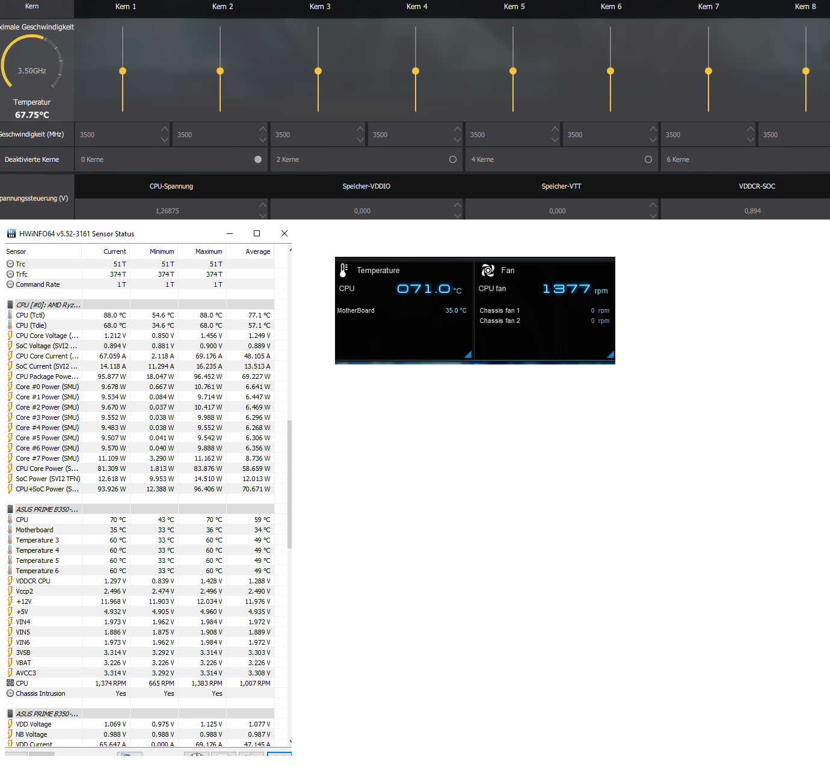The width and height of the screenshot is (830, 765).
Task: Click the fan icon beside CPU RPM row
Action: 10,683
